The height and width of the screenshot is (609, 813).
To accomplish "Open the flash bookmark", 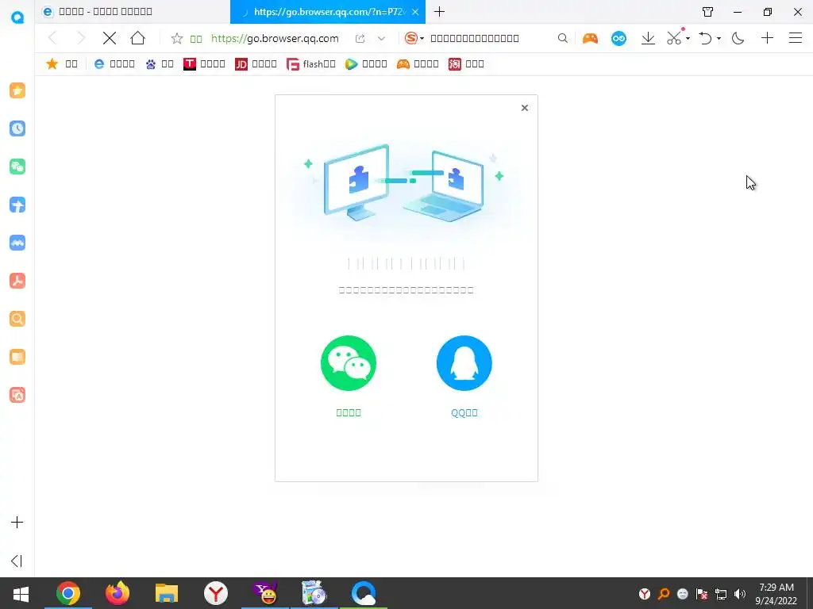I will tap(311, 63).
